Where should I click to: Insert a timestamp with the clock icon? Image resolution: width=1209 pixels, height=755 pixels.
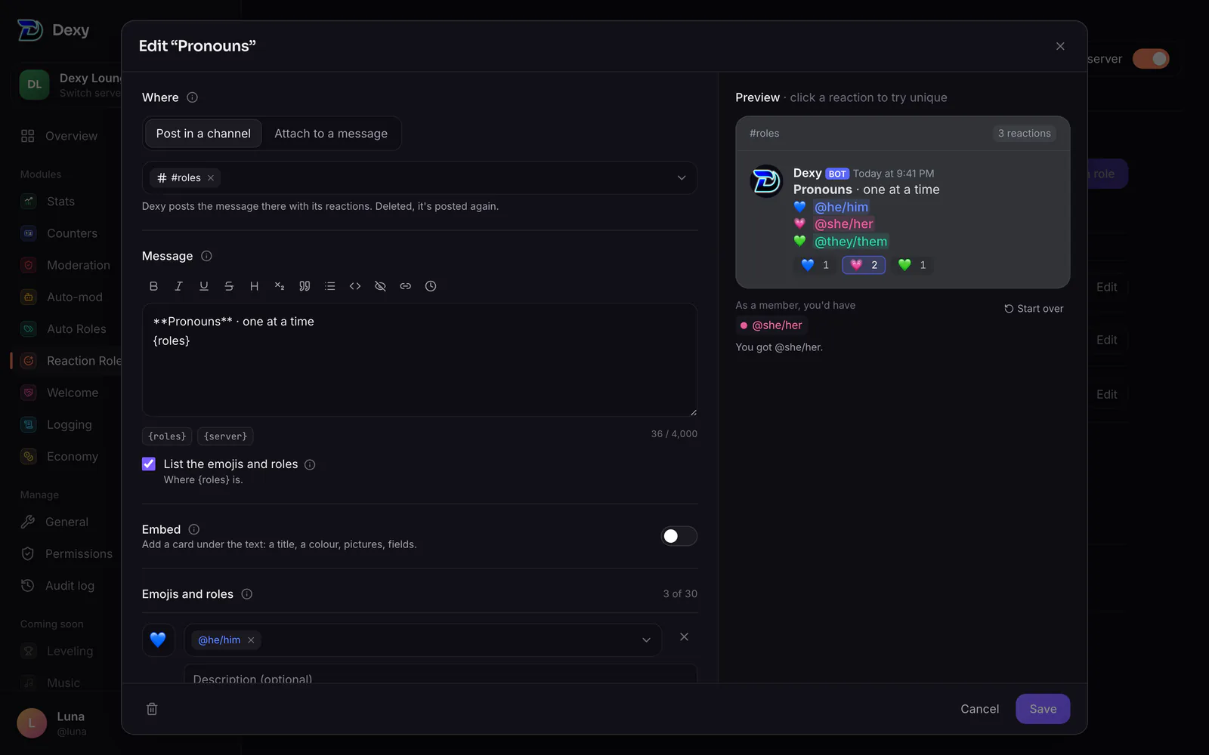pos(431,286)
